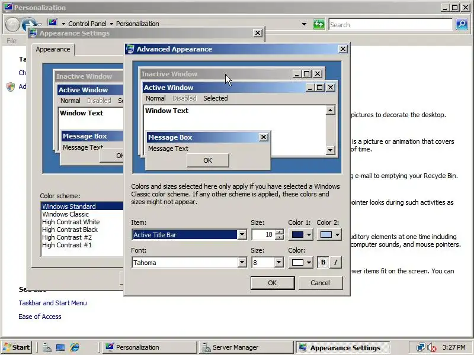This screenshot has width=474, height=355.
Task: Click preview scrollbar up arrow
Action: click(x=331, y=110)
